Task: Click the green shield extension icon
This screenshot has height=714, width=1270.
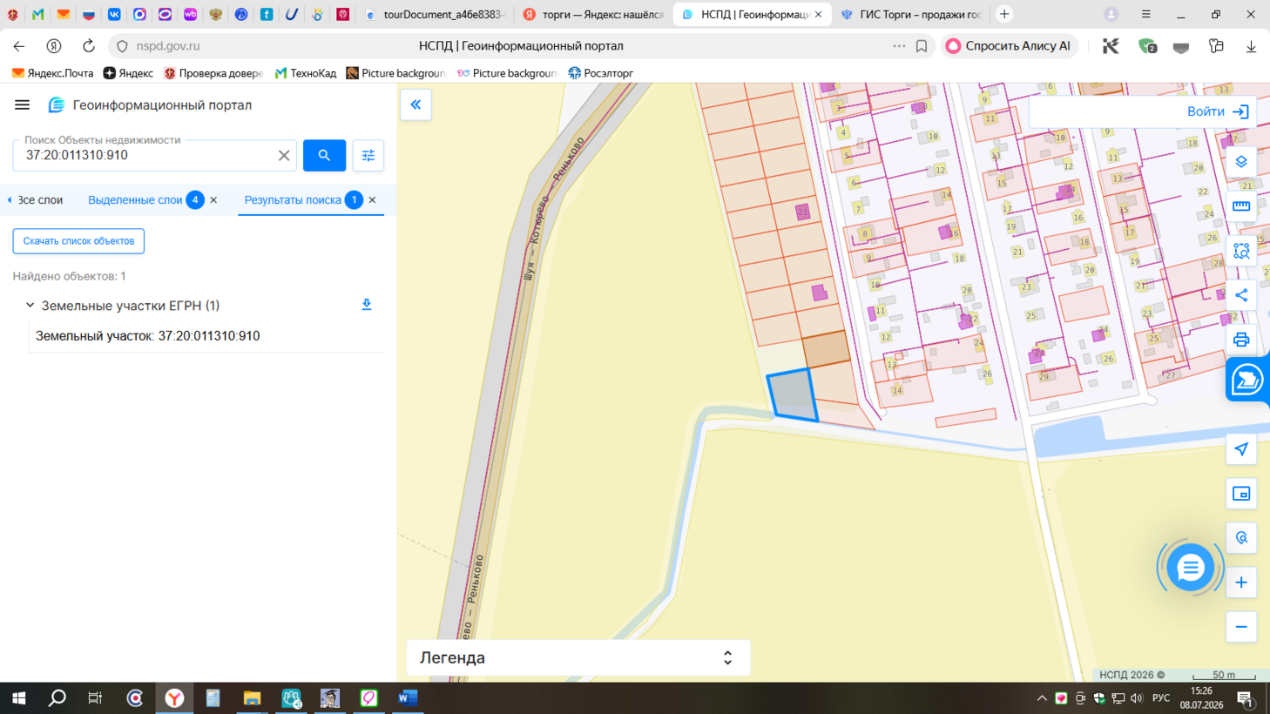Action: tap(1147, 46)
